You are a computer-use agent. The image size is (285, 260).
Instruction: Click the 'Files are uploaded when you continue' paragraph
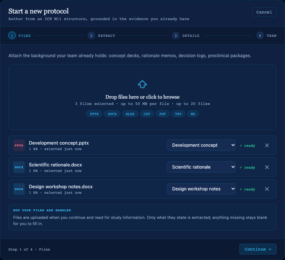pyautogui.click(x=140, y=221)
